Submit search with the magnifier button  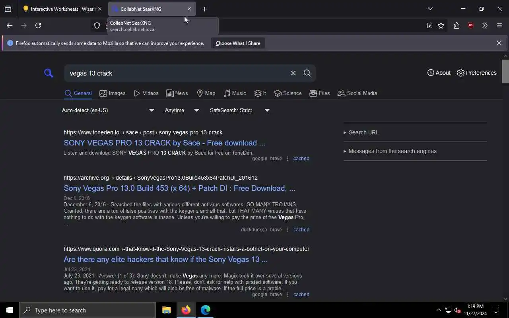tap(307, 73)
